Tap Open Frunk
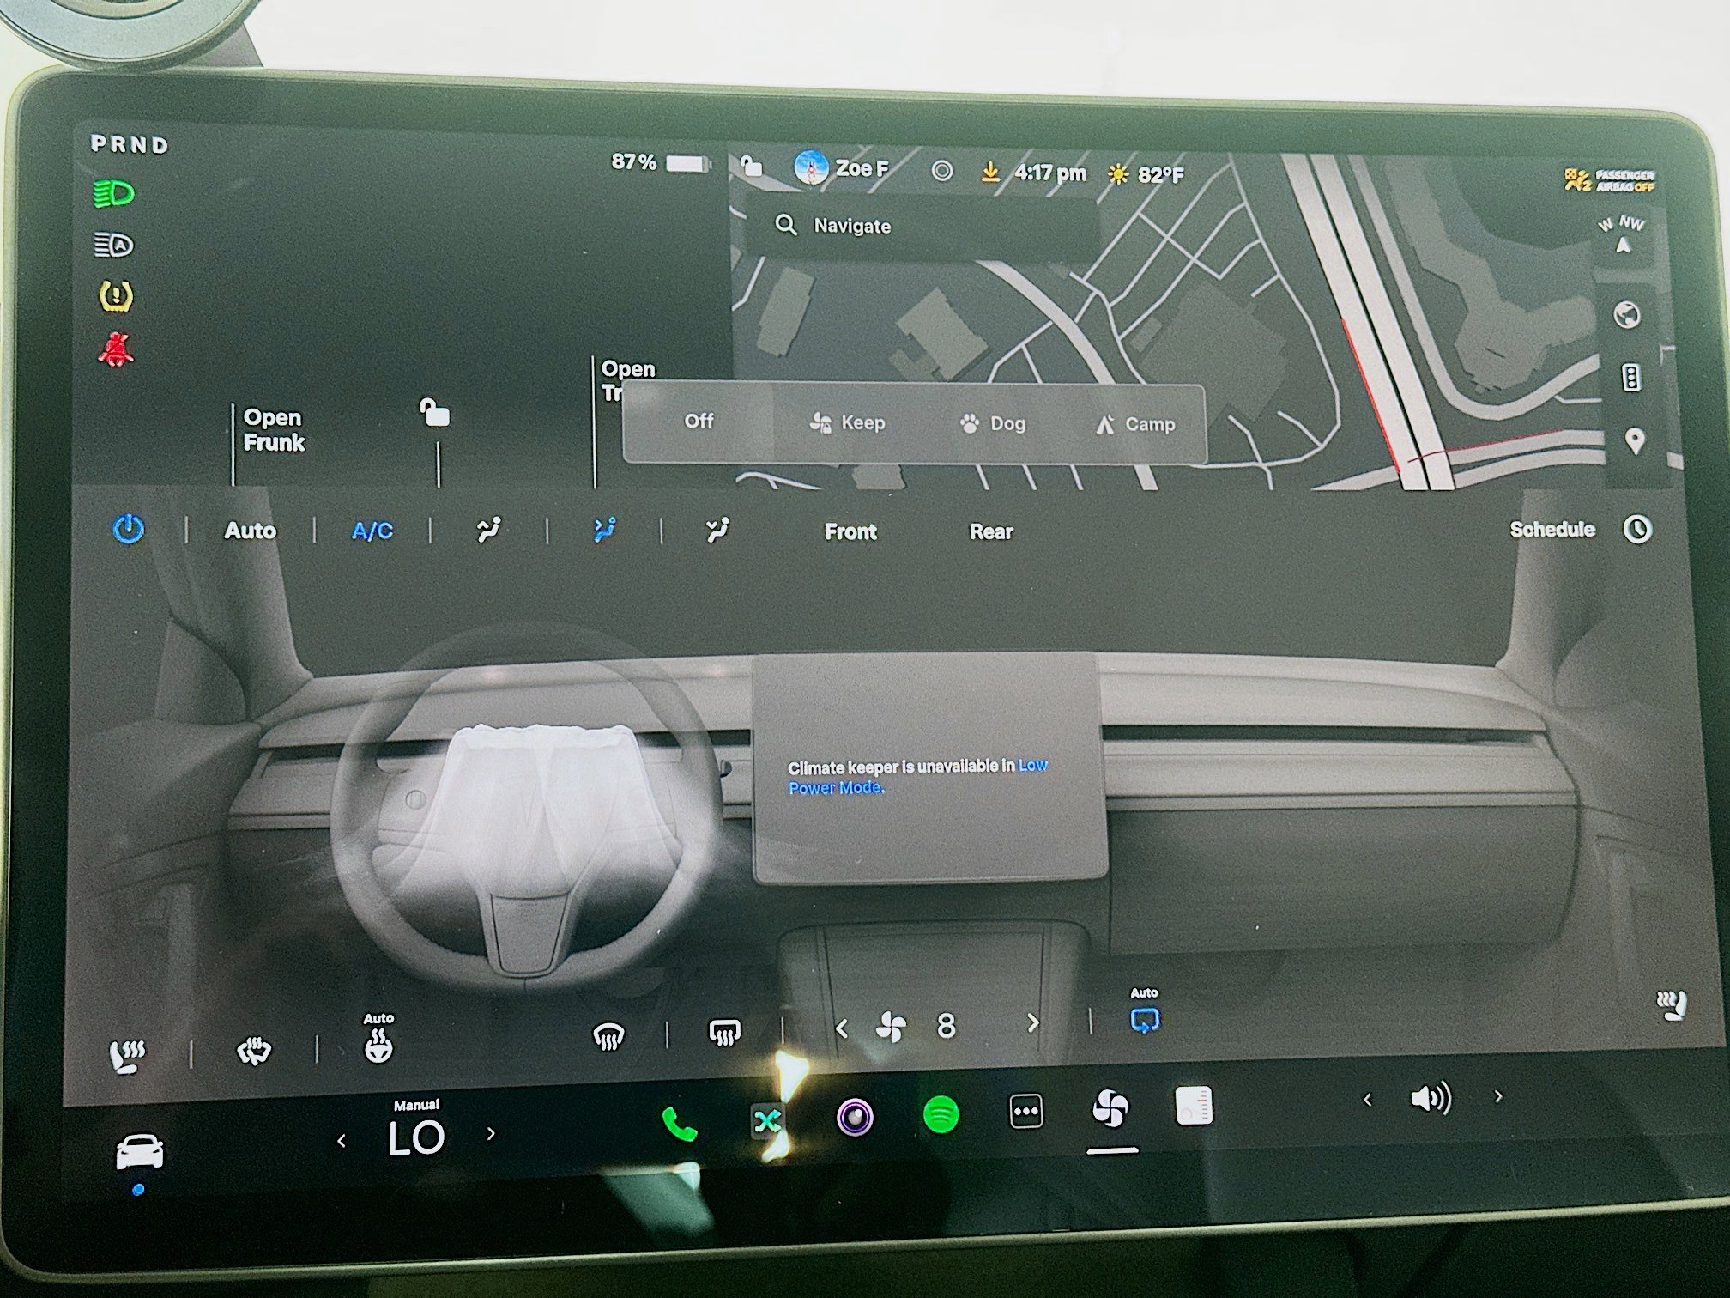 [275, 431]
